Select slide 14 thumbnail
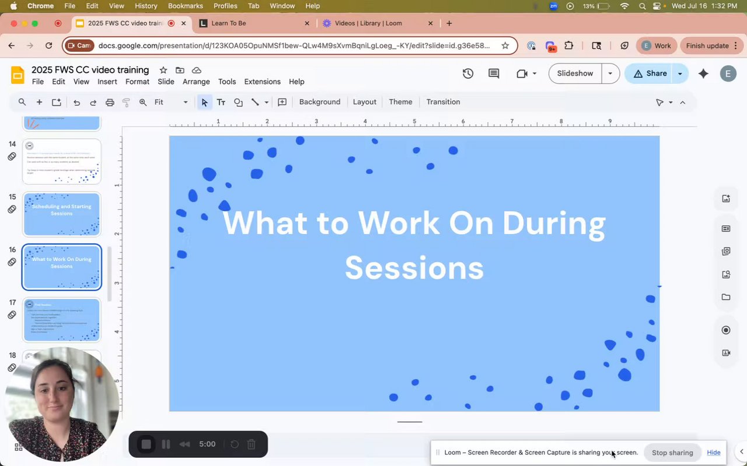The image size is (747, 466). point(62,161)
